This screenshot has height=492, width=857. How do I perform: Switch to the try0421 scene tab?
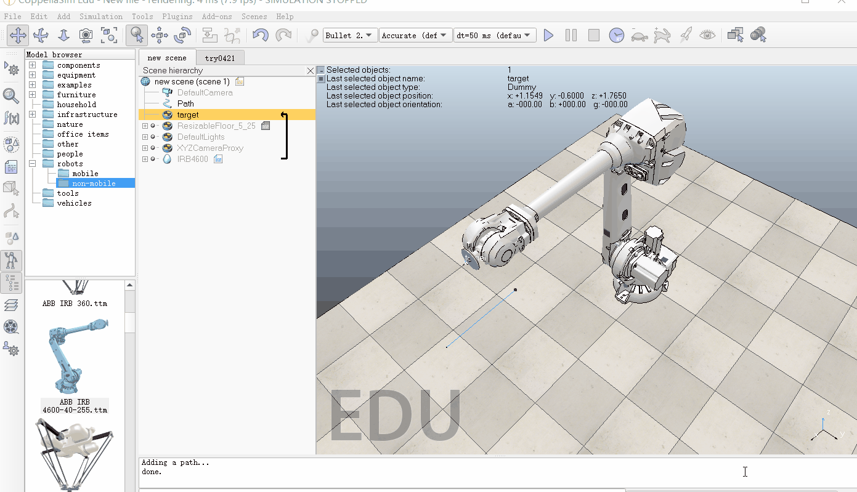220,58
